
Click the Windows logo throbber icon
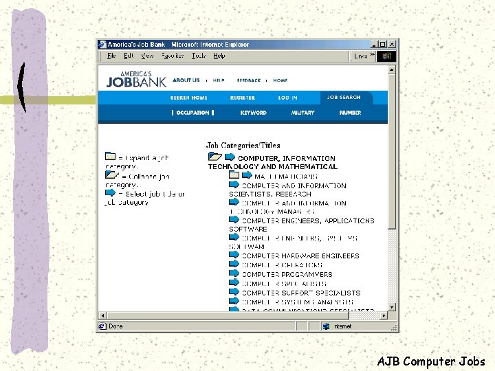tap(386, 56)
